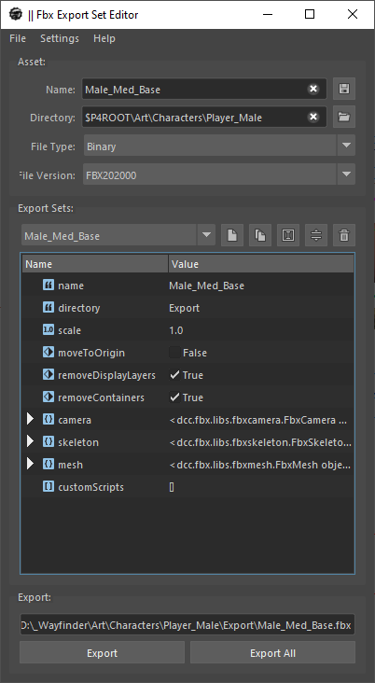Click the string type icon beside name
The height and width of the screenshot is (683, 375).
(49, 286)
